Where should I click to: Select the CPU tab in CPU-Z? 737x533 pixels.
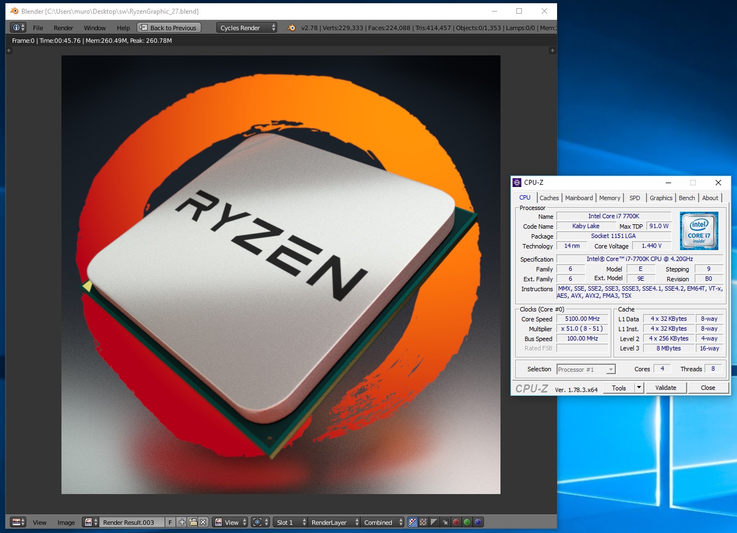point(525,197)
